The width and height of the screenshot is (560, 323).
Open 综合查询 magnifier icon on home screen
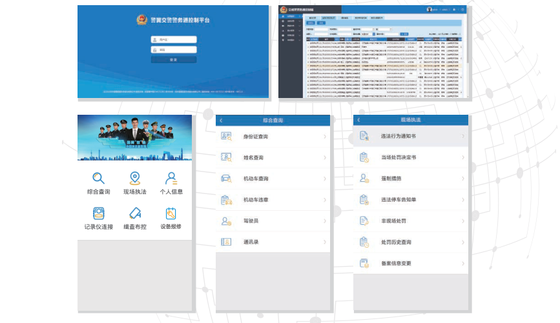pos(99,178)
